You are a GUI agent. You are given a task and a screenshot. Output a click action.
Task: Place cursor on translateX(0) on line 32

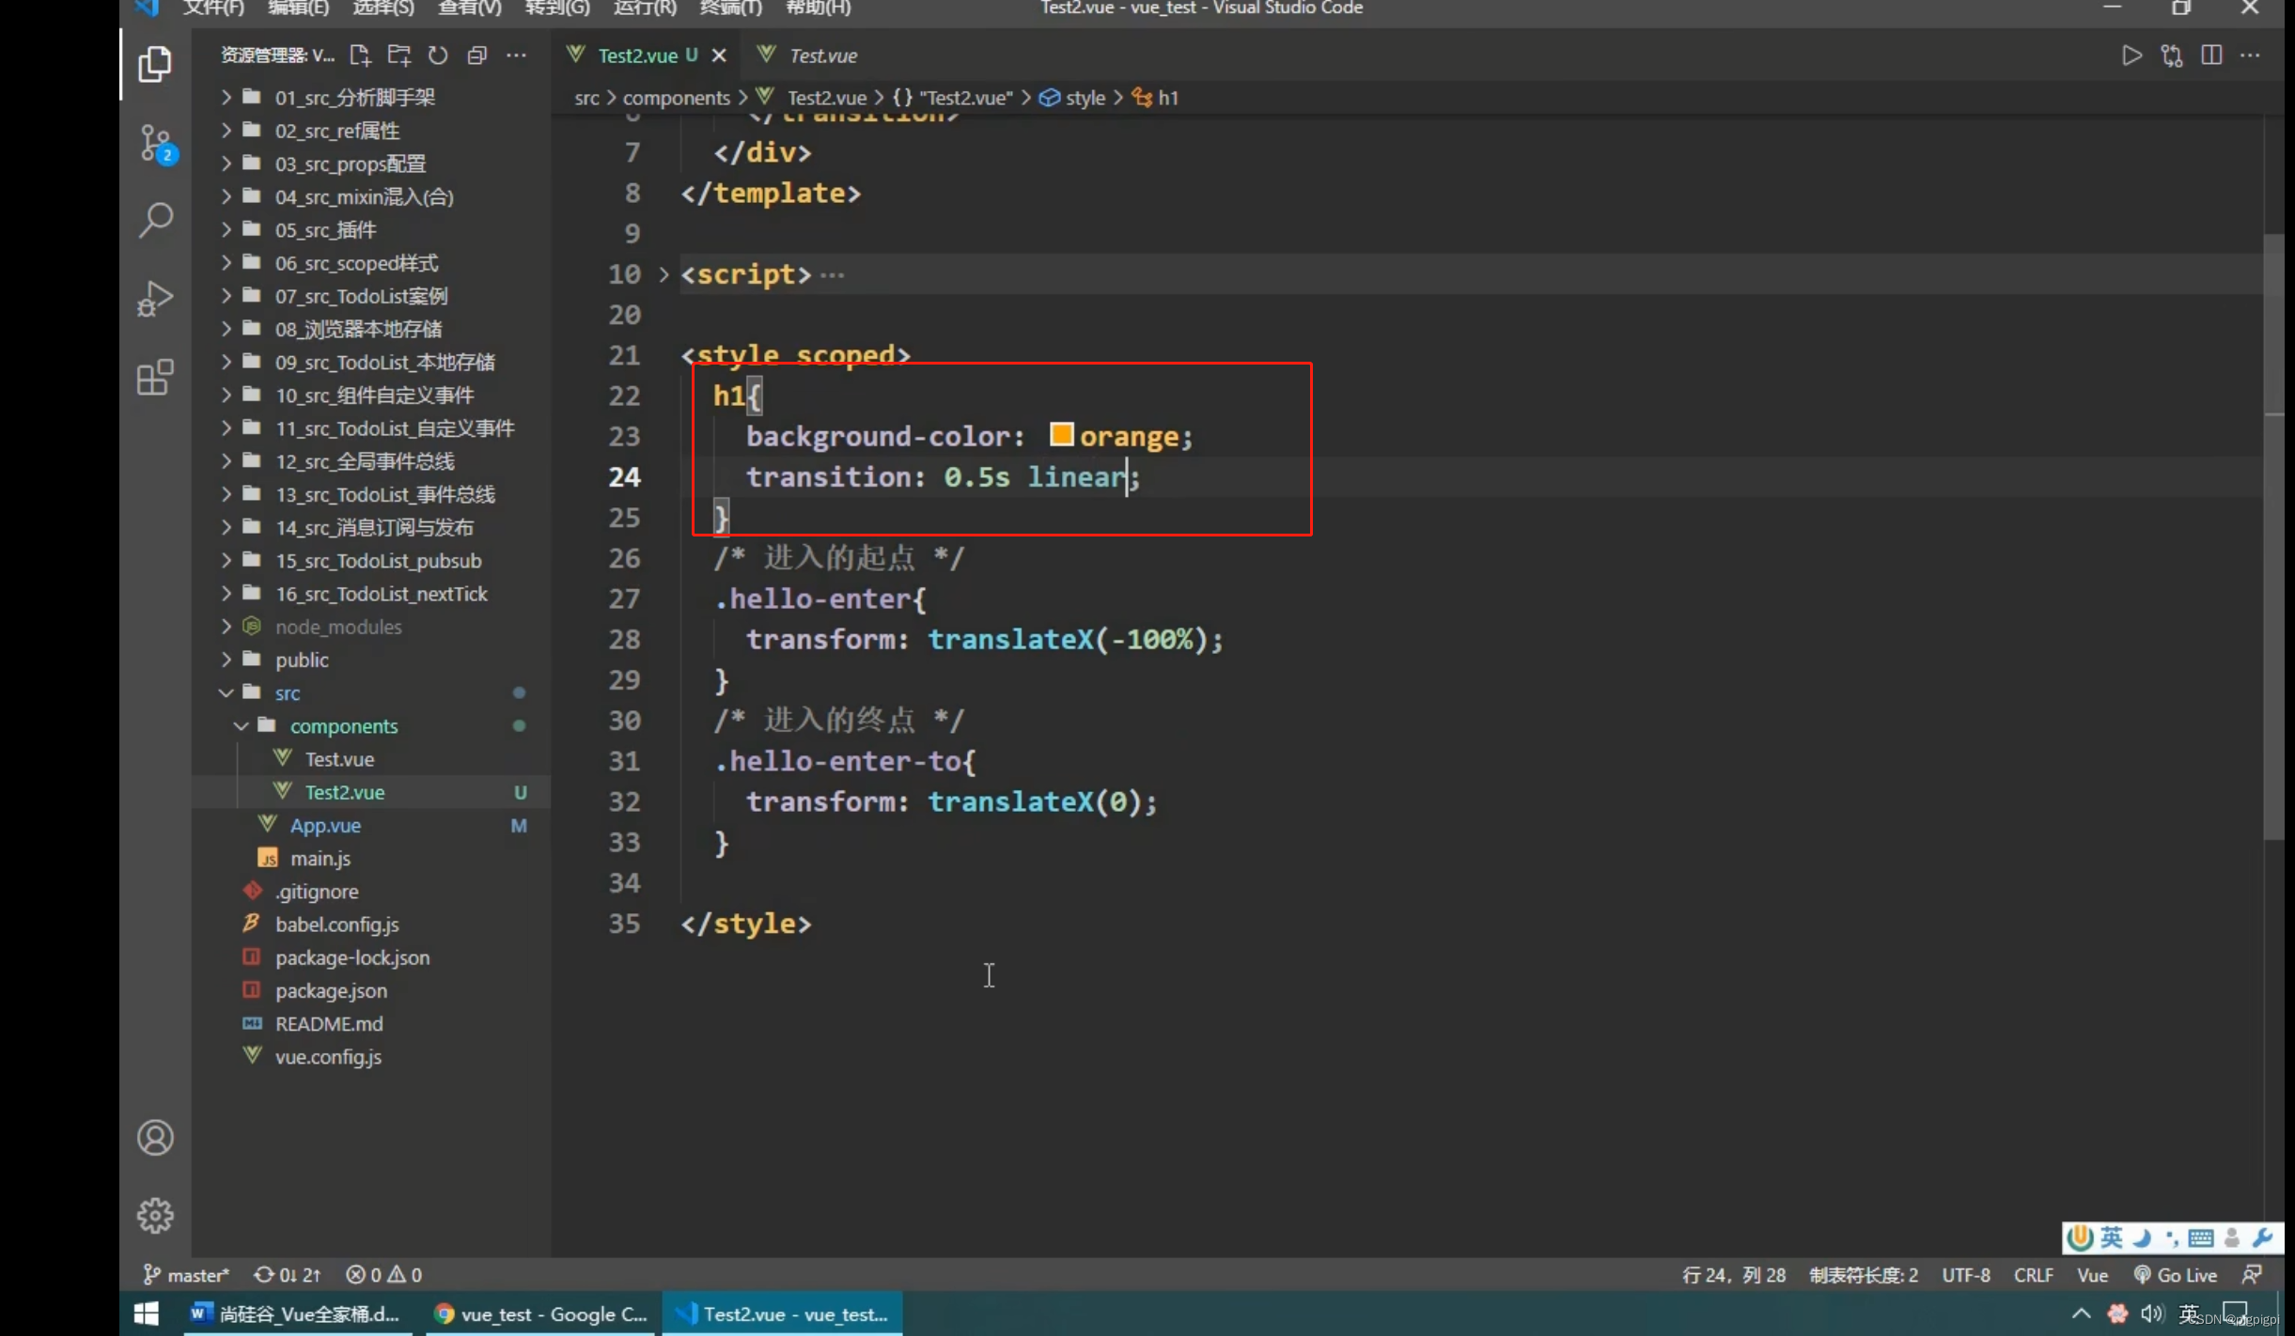point(1034,801)
